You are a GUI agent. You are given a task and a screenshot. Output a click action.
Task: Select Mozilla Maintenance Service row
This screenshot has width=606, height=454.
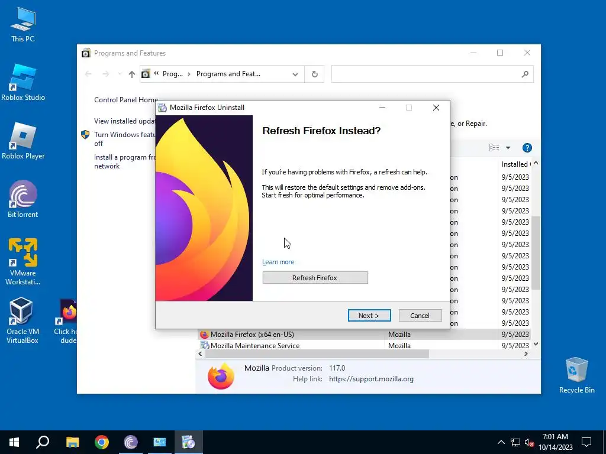click(363, 345)
